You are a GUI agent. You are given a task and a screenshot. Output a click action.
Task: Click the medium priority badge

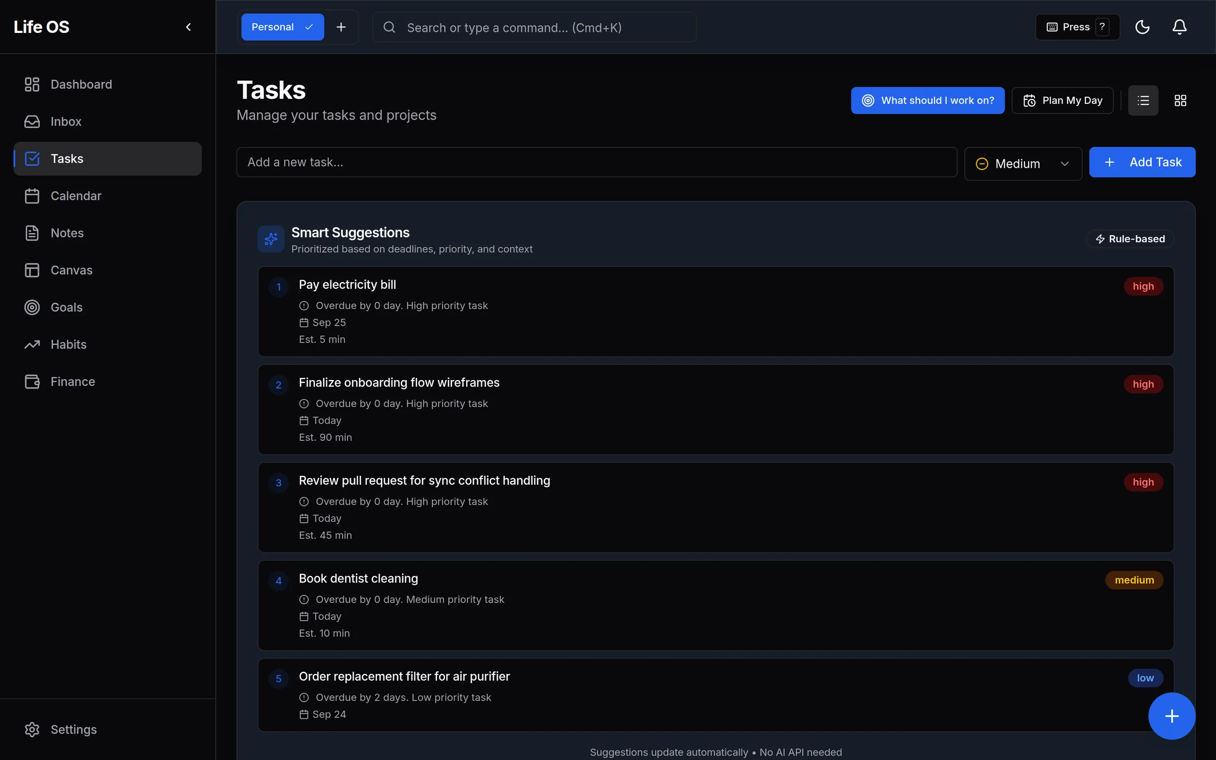[1134, 580]
